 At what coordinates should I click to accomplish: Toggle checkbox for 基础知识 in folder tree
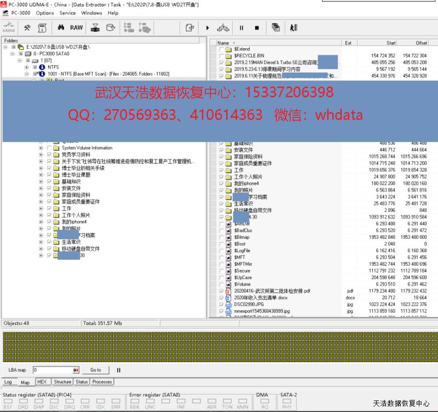pos(49,182)
